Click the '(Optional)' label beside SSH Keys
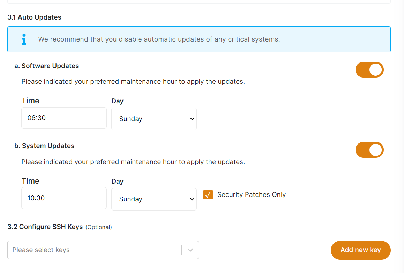The height and width of the screenshot is (273, 404). click(99, 227)
